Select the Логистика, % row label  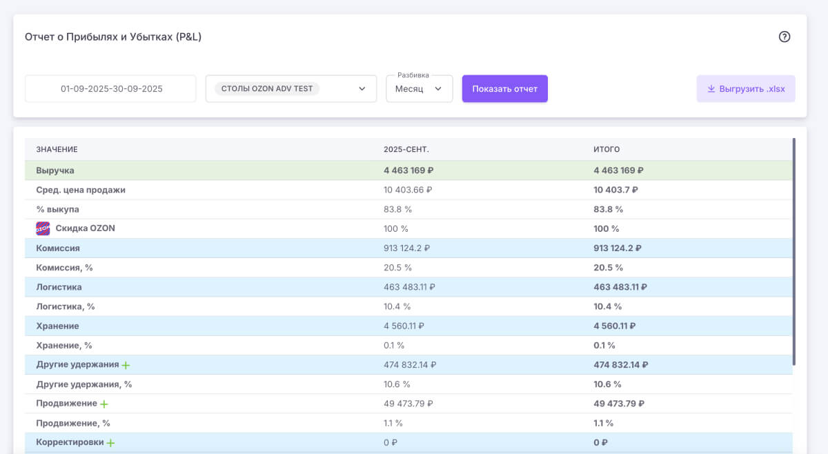(66, 306)
